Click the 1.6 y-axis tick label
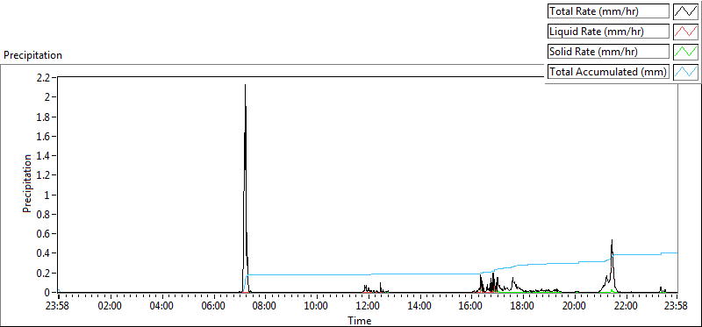 click(44, 136)
